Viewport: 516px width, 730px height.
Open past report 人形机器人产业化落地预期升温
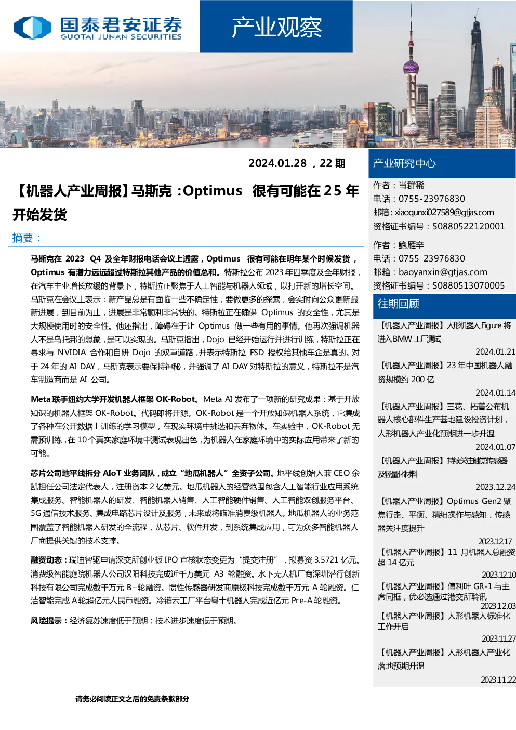pos(444,659)
